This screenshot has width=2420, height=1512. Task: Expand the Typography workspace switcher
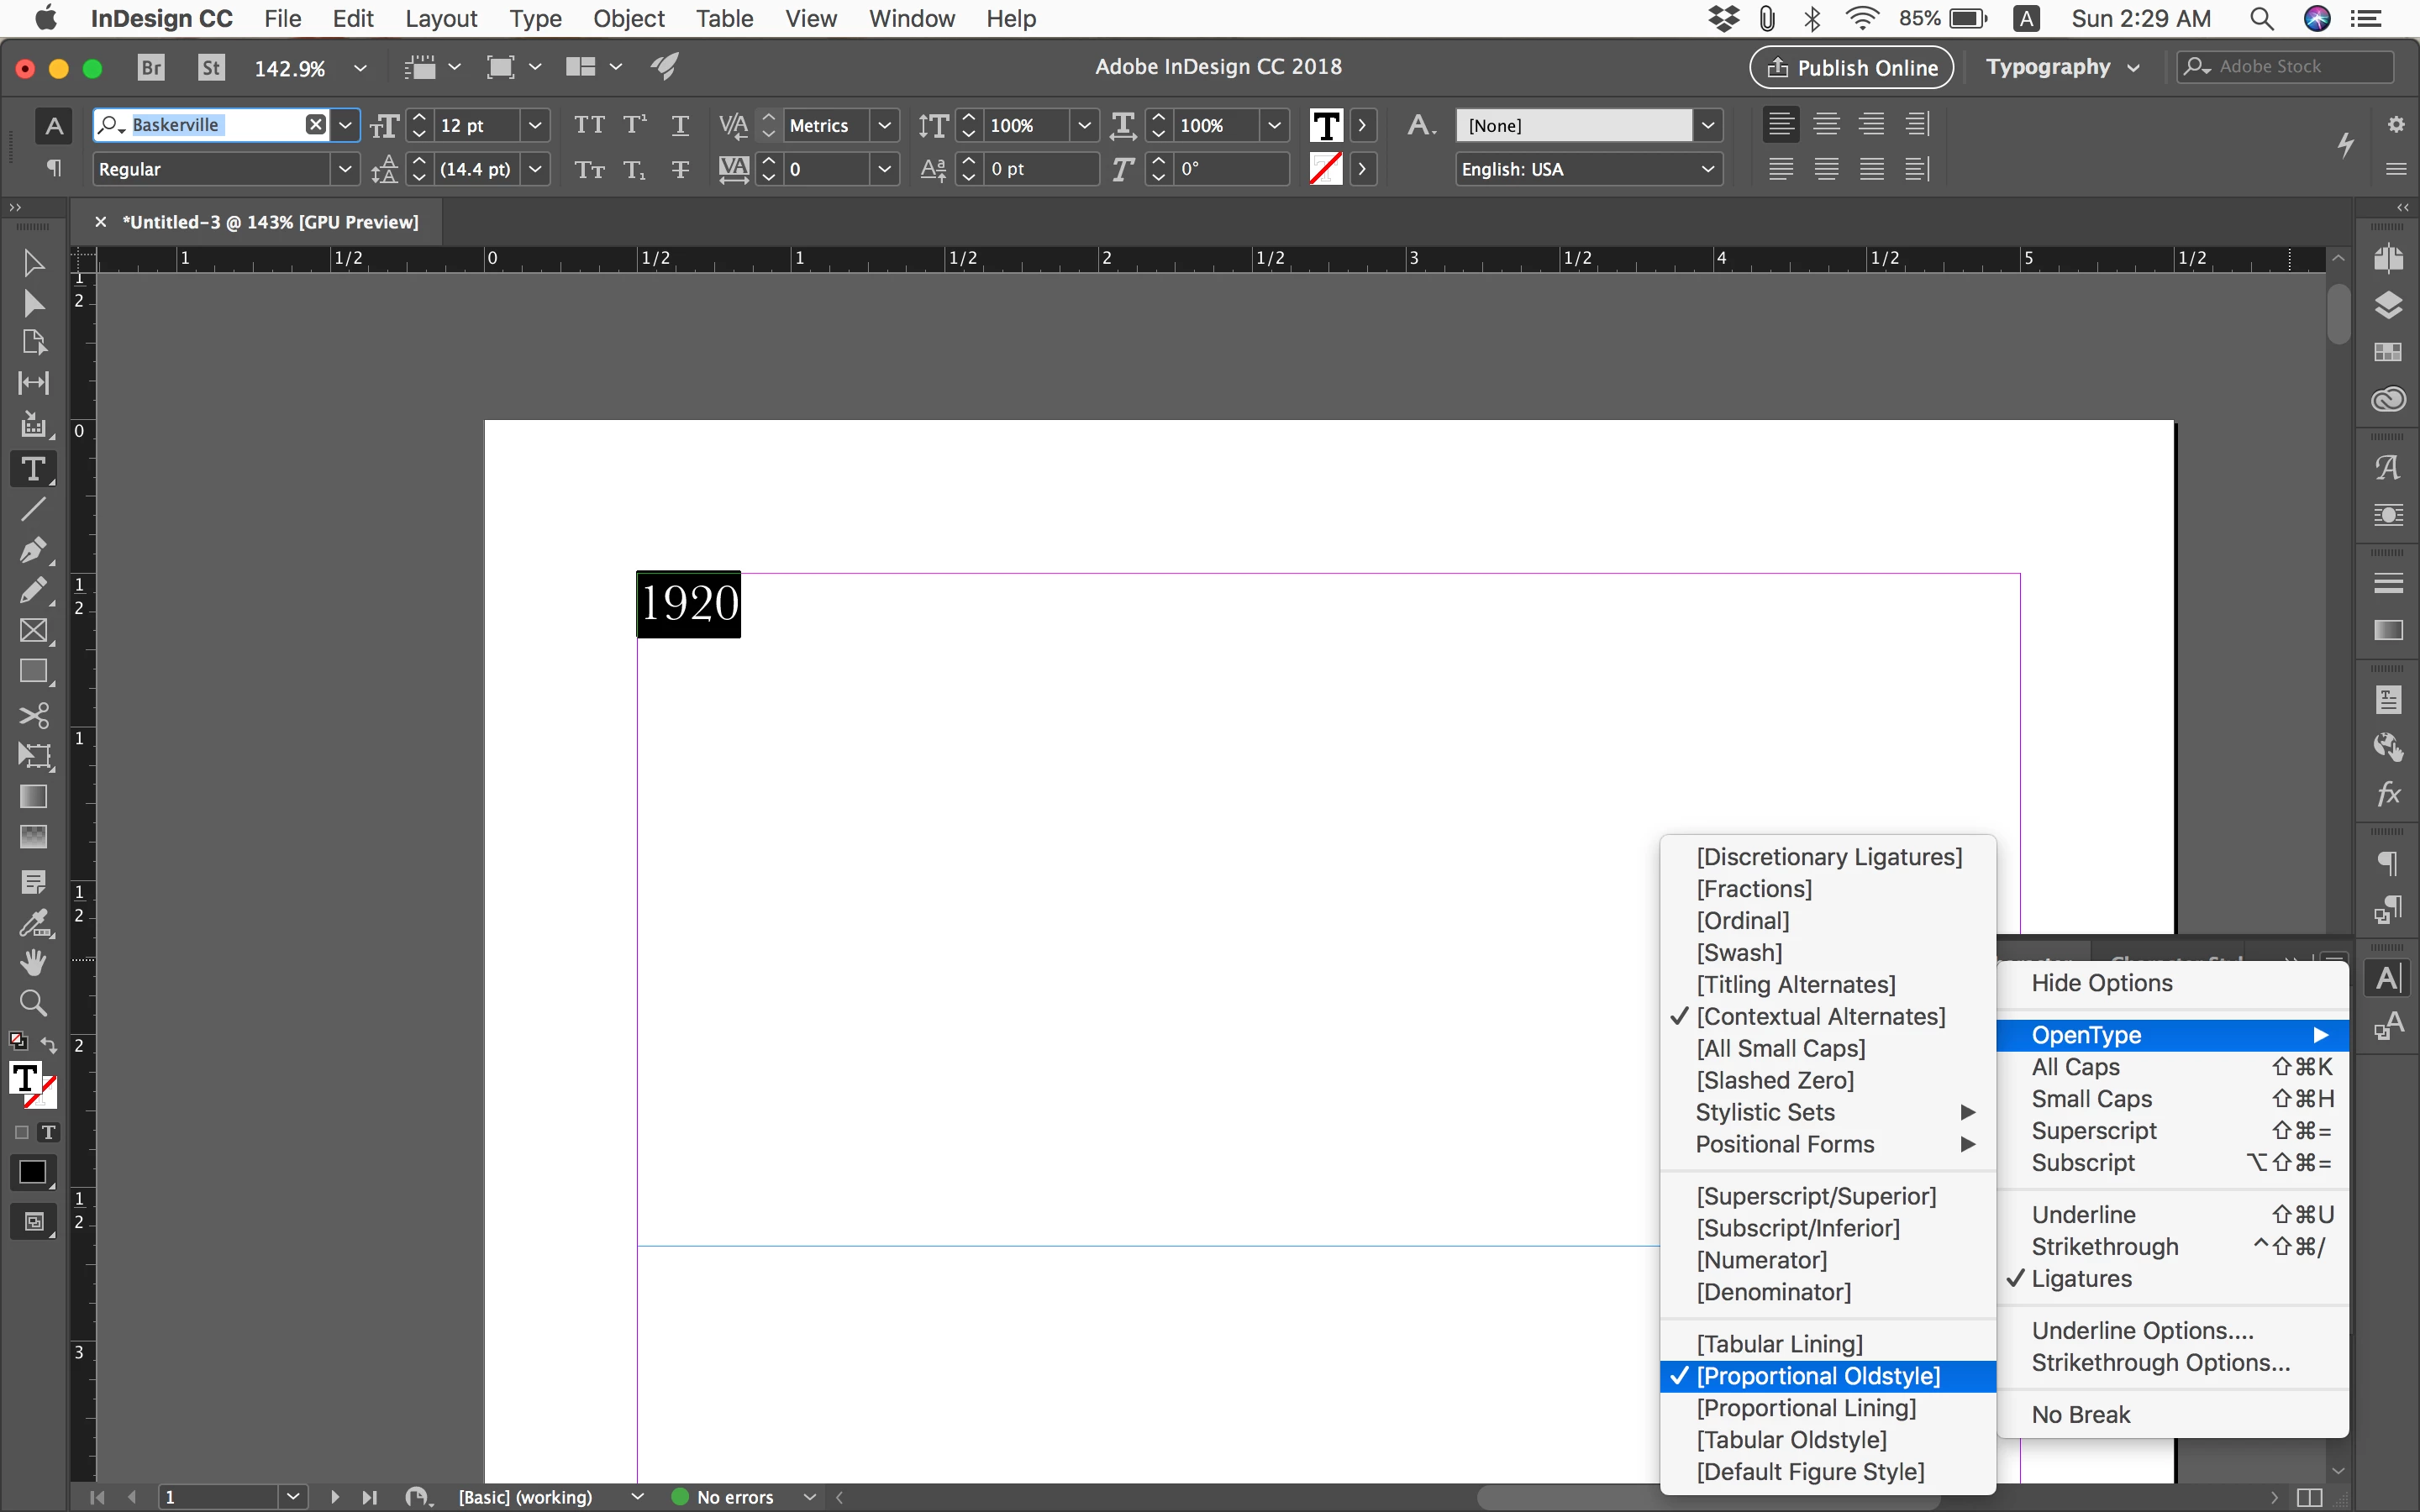pos(2062,67)
